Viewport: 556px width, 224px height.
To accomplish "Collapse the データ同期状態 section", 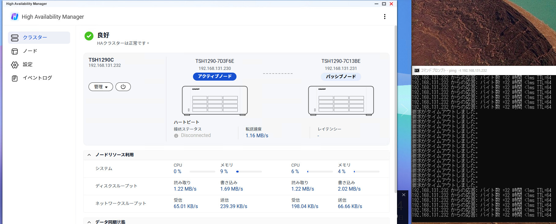I will tap(89, 222).
